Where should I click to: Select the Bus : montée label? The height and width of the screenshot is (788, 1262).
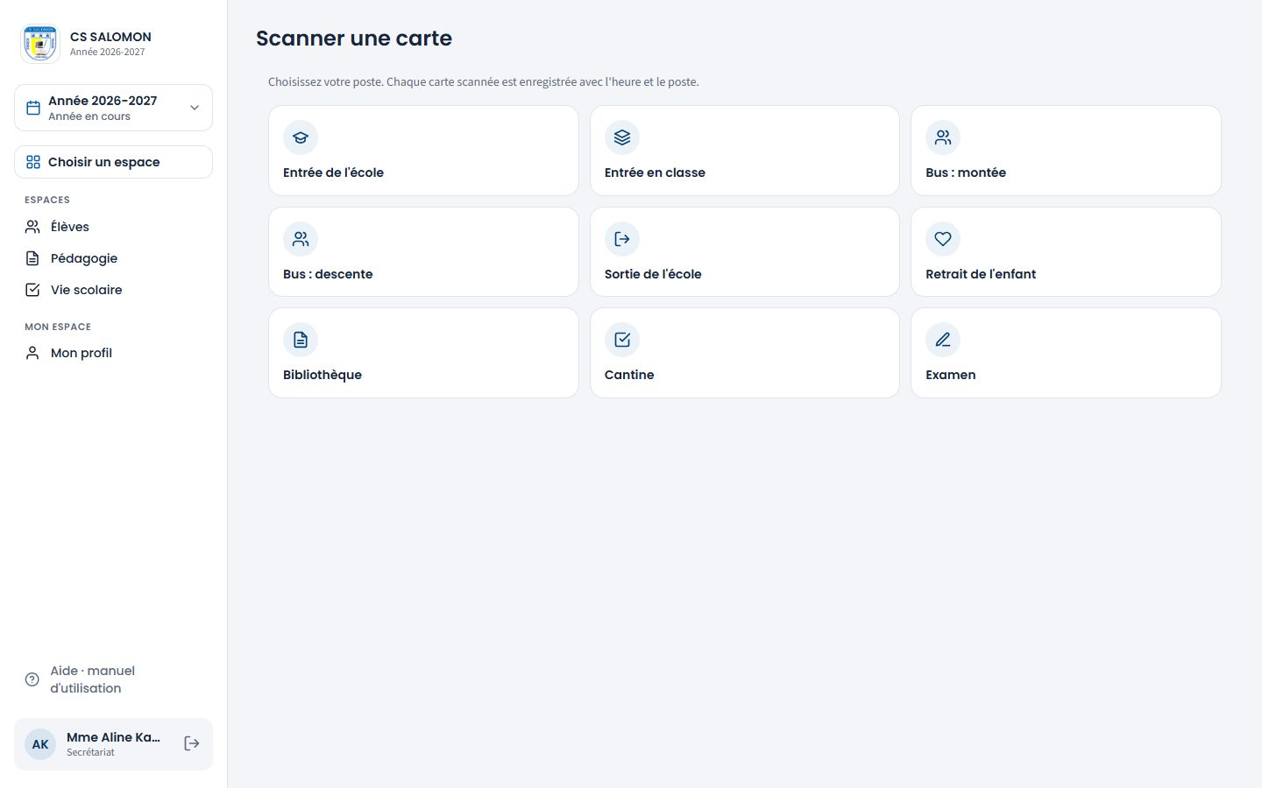pos(966,172)
